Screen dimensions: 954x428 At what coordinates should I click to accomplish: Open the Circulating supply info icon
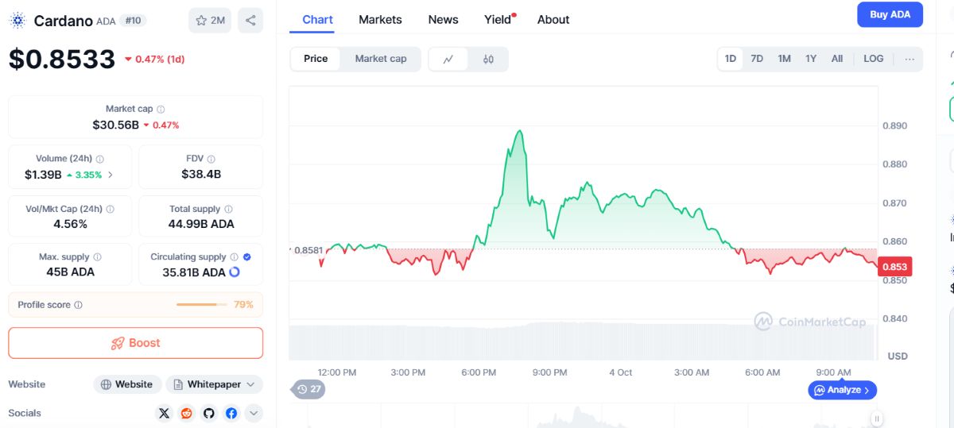tap(234, 257)
